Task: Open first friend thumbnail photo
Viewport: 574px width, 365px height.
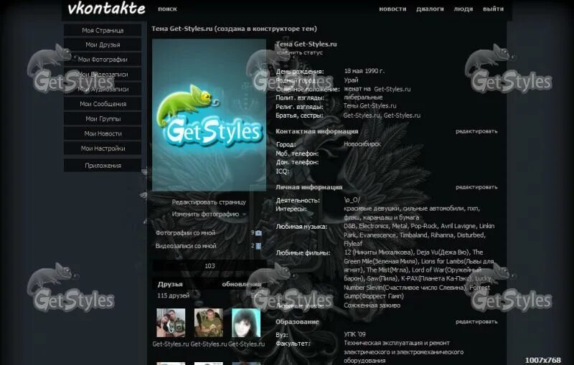Action: tap(171, 323)
